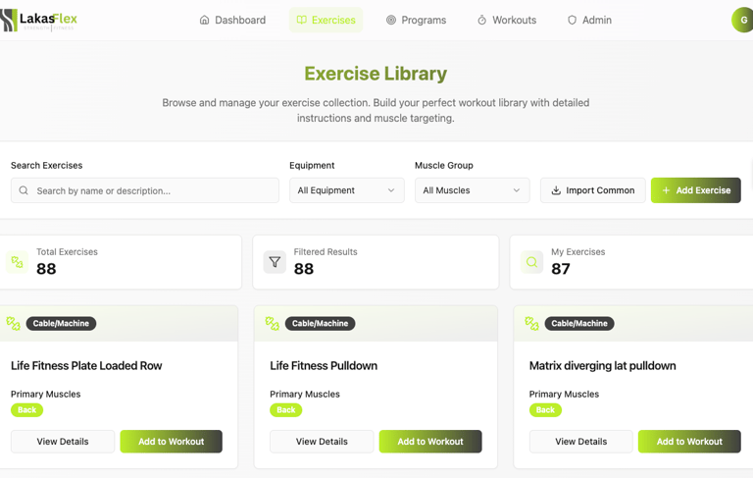This screenshot has width=753, height=478.
Task: Click the Add Exercise button
Action: [x=696, y=190]
